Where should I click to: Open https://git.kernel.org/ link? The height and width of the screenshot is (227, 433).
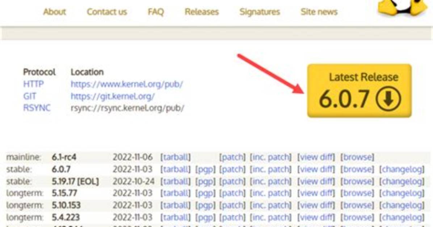pos(113,96)
